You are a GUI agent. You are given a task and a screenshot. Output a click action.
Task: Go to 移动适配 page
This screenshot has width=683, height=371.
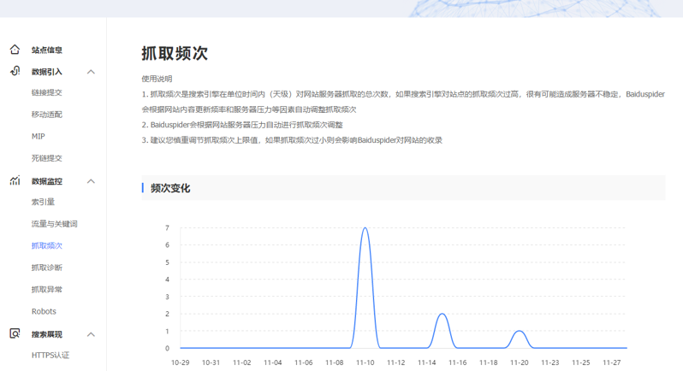(46, 115)
